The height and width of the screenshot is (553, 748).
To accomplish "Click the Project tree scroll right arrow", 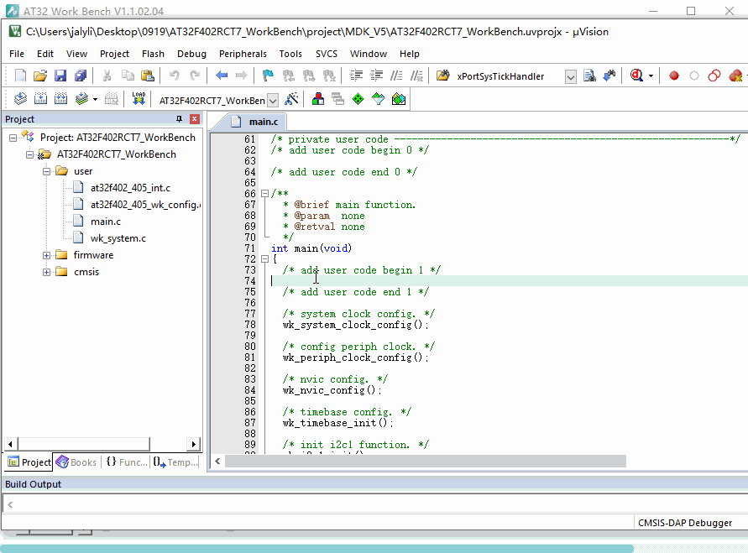I will point(193,444).
